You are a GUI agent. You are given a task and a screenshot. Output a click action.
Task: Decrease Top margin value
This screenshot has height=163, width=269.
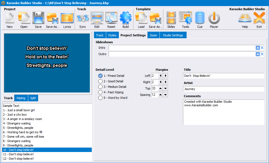[166, 88]
